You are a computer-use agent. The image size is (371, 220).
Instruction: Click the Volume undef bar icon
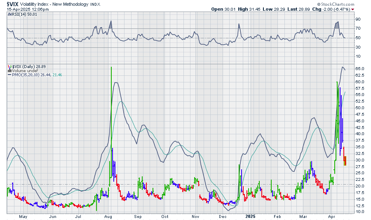click(9, 70)
